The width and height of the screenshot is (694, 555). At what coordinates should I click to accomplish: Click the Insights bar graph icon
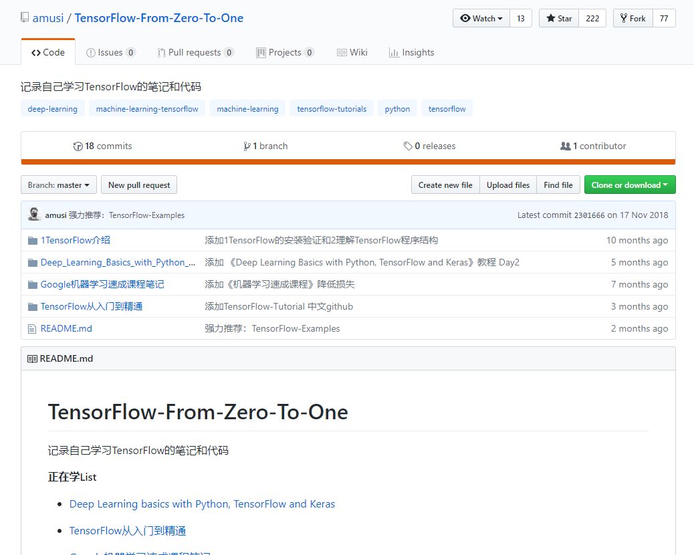(394, 53)
